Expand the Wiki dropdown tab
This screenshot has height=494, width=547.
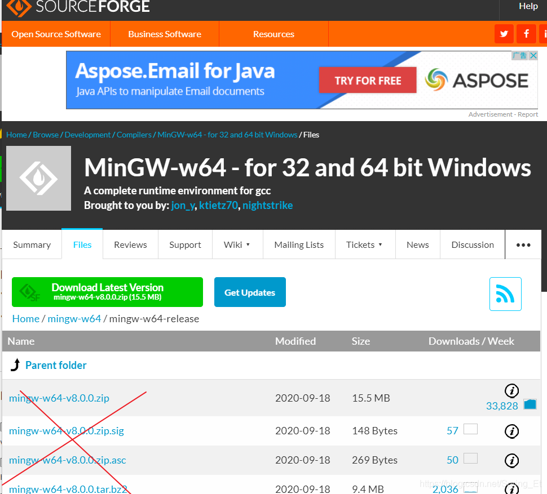click(x=237, y=245)
